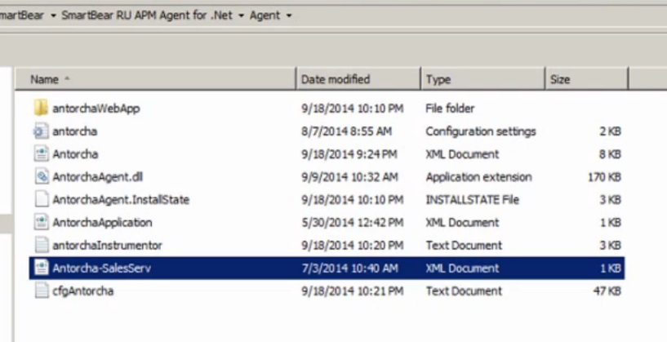Click the AntorchaApplication XML icon

[x=41, y=223]
